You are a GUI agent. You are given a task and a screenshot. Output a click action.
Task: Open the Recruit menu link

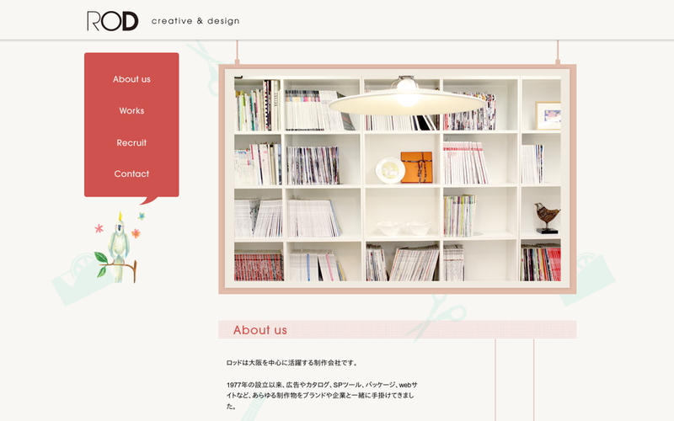(131, 142)
